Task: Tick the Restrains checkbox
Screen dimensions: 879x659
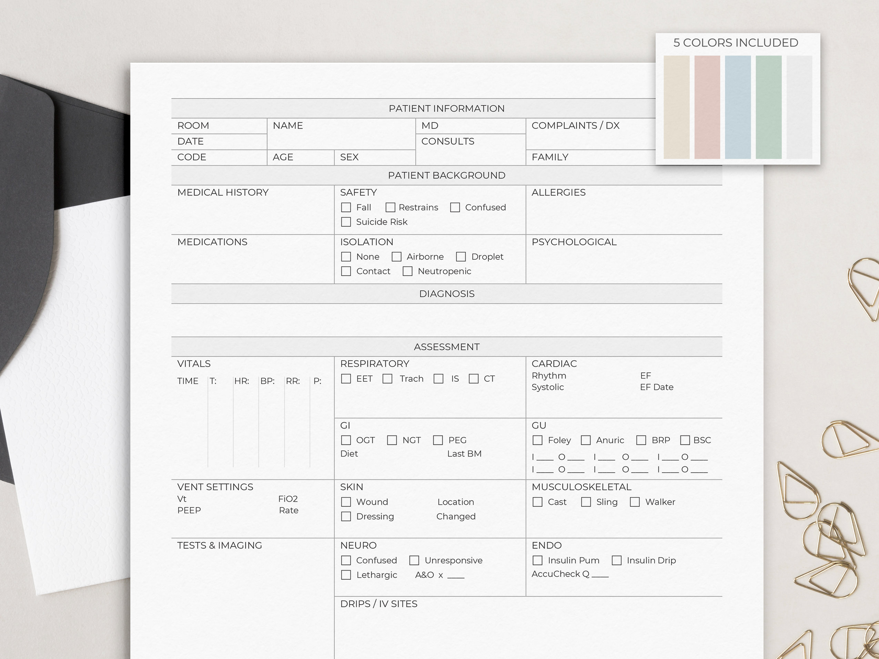Action: [390, 207]
